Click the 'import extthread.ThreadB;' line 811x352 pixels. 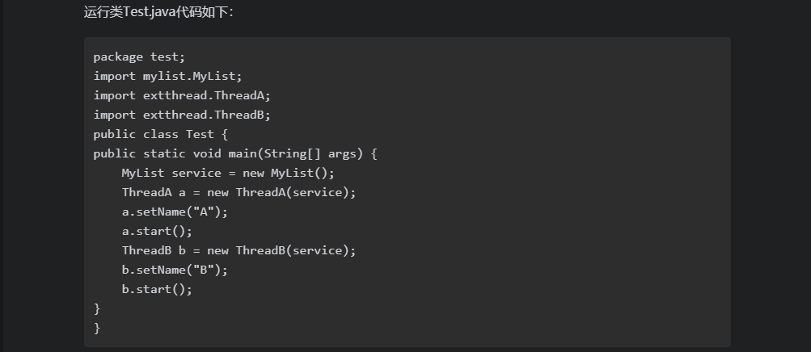[182, 115]
